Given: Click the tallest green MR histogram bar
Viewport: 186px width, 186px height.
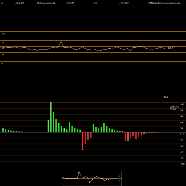Looking at the screenshot, I should coord(51,117).
